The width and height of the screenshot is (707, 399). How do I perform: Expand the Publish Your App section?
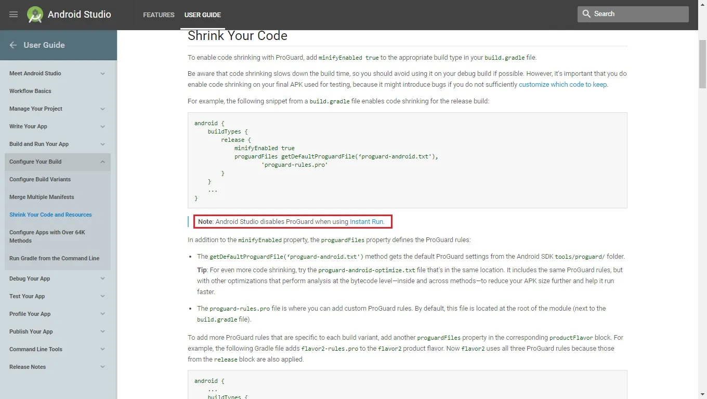[x=102, y=332]
